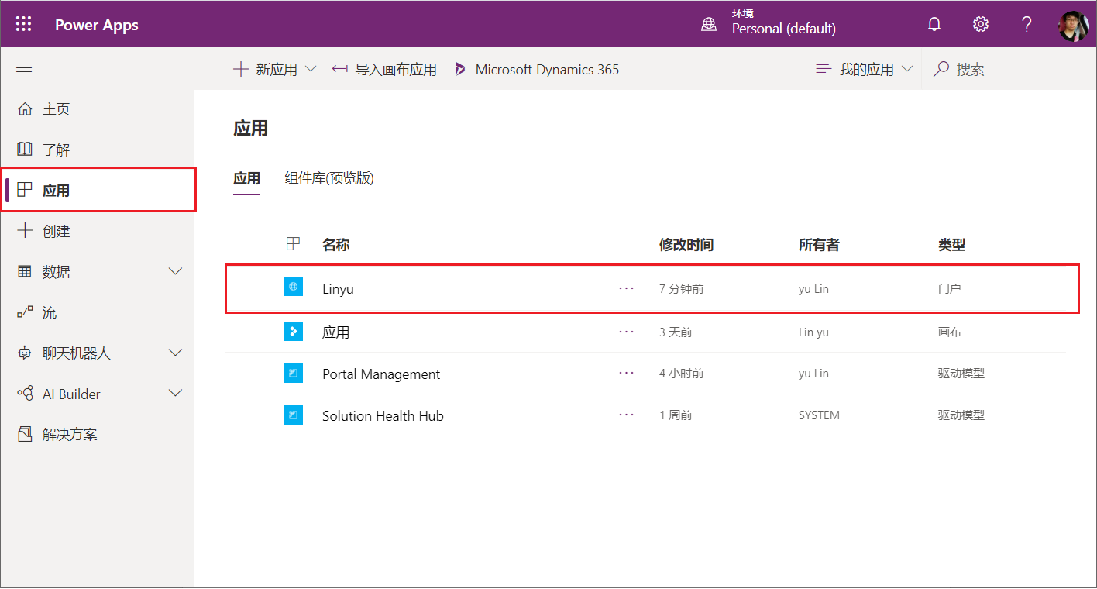Click the flow icon beside 流
The height and width of the screenshot is (589, 1097).
coord(25,312)
